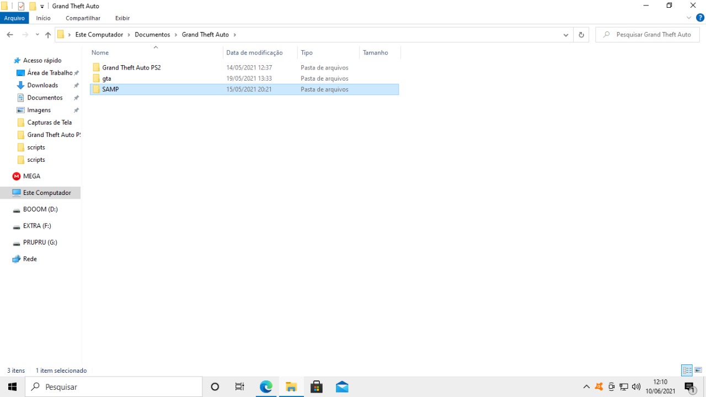Image resolution: width=706 pixels, height=397 pixels.
Task: Open Mail app from taskbar
Action: click(342, 387)
